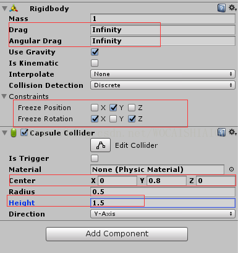Image resolution: width=238 pixels, height=253 pixels.
Task: Click the Mass value field
Action: tap(163, 19)
